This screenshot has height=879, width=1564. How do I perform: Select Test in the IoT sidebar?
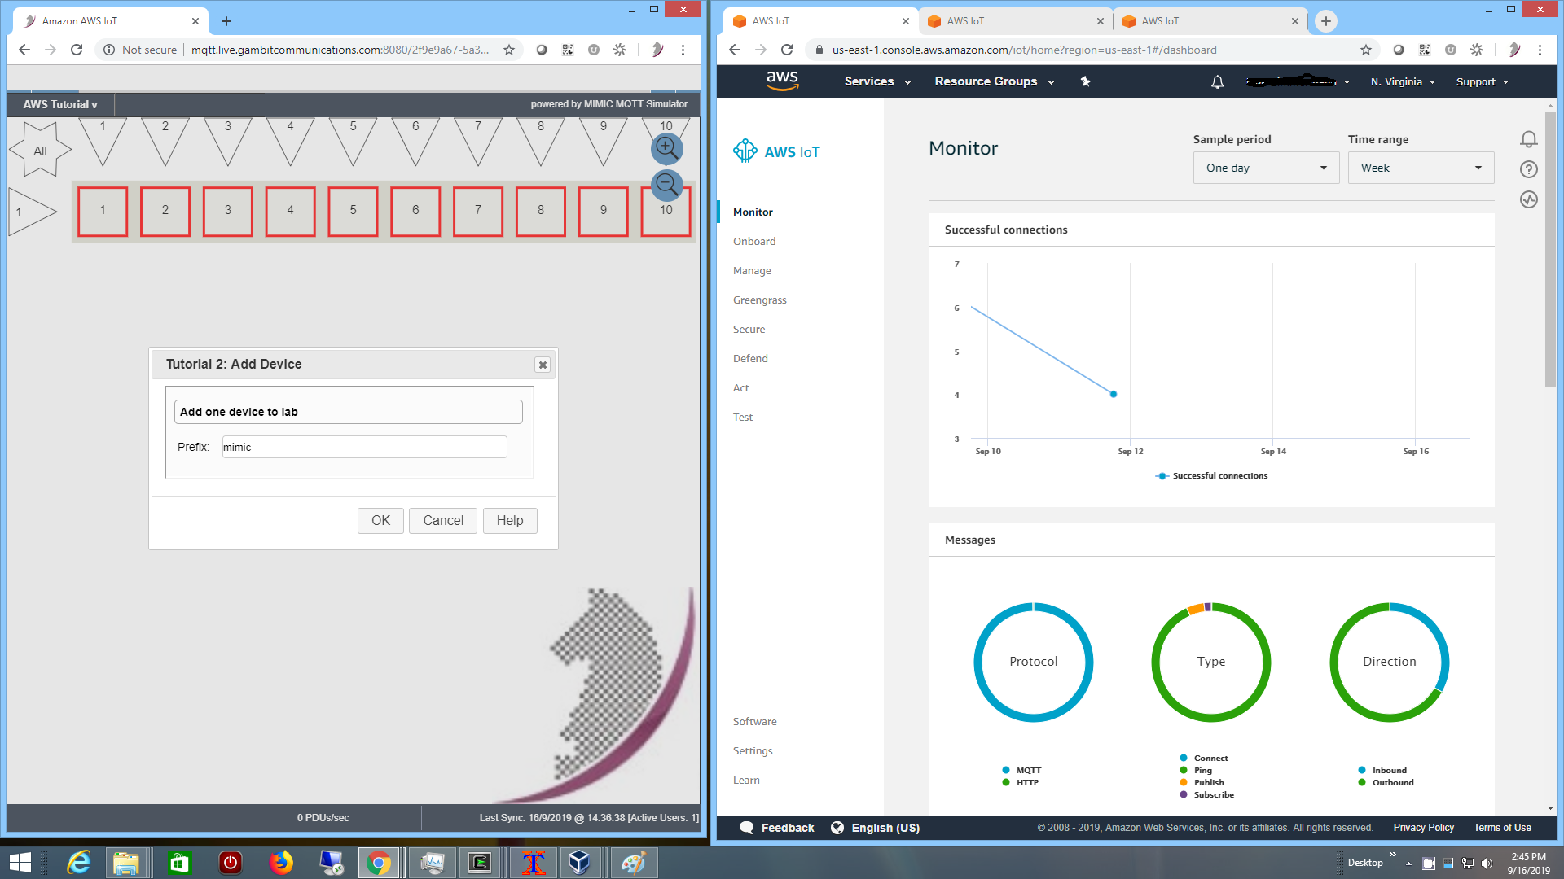(742, 417)
